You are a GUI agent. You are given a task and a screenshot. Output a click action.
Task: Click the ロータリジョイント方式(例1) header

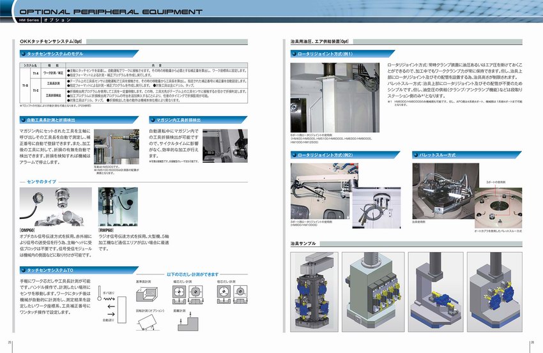click(x=326, y=56)
